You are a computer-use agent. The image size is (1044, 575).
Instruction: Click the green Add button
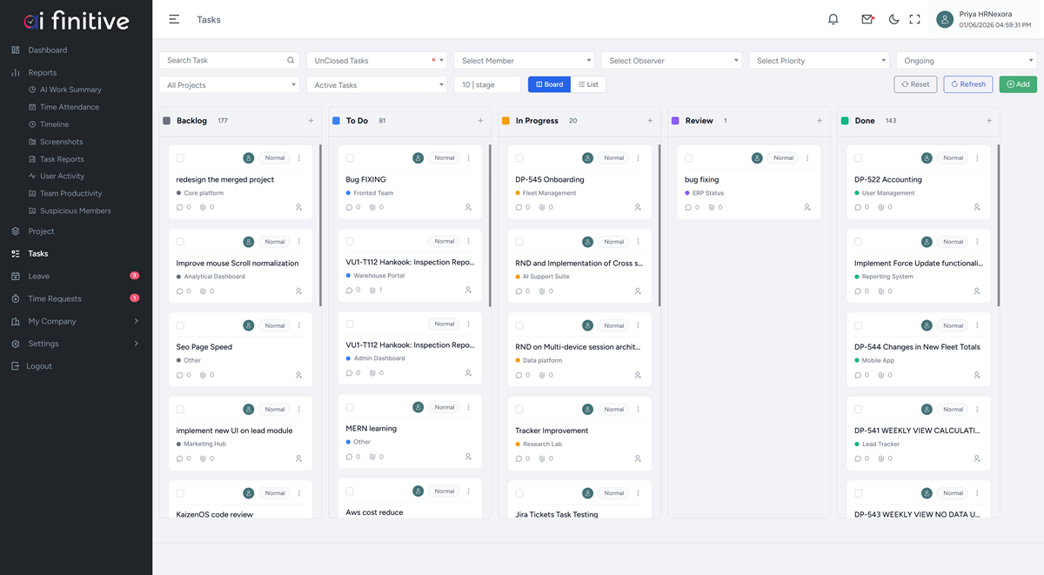click(x=1018, y=84)
